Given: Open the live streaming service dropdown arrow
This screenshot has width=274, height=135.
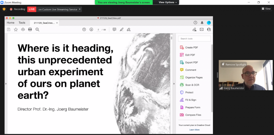Looking at the screenshot, I should 80,9.
